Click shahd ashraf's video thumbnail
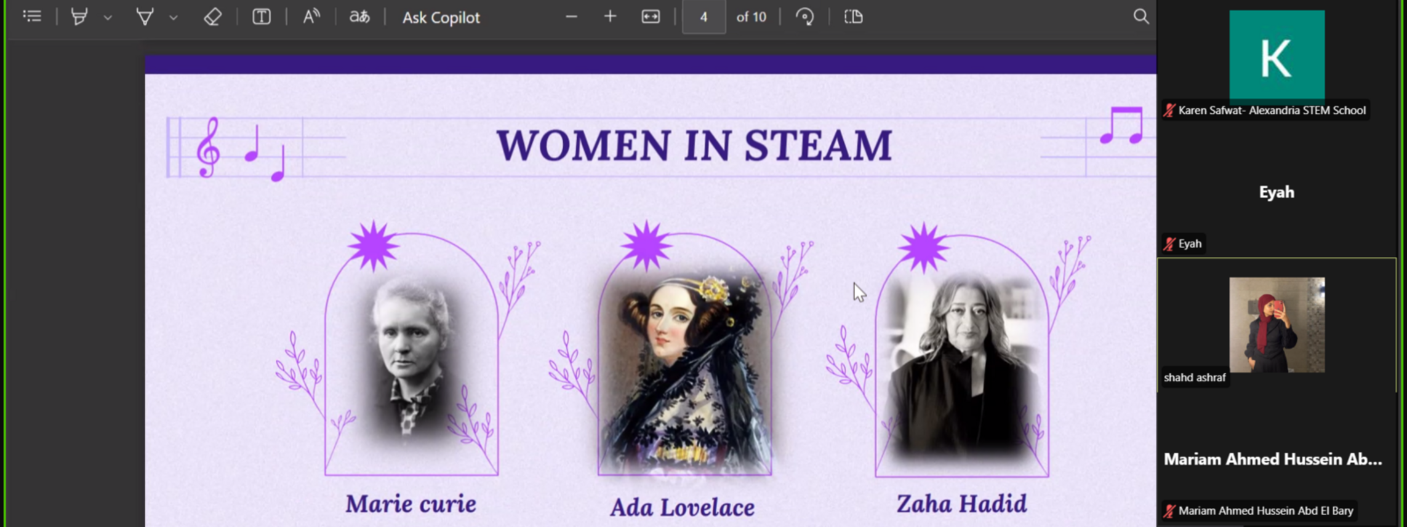The height and width of the screenshot is (527, 1407). point(1277,325)
